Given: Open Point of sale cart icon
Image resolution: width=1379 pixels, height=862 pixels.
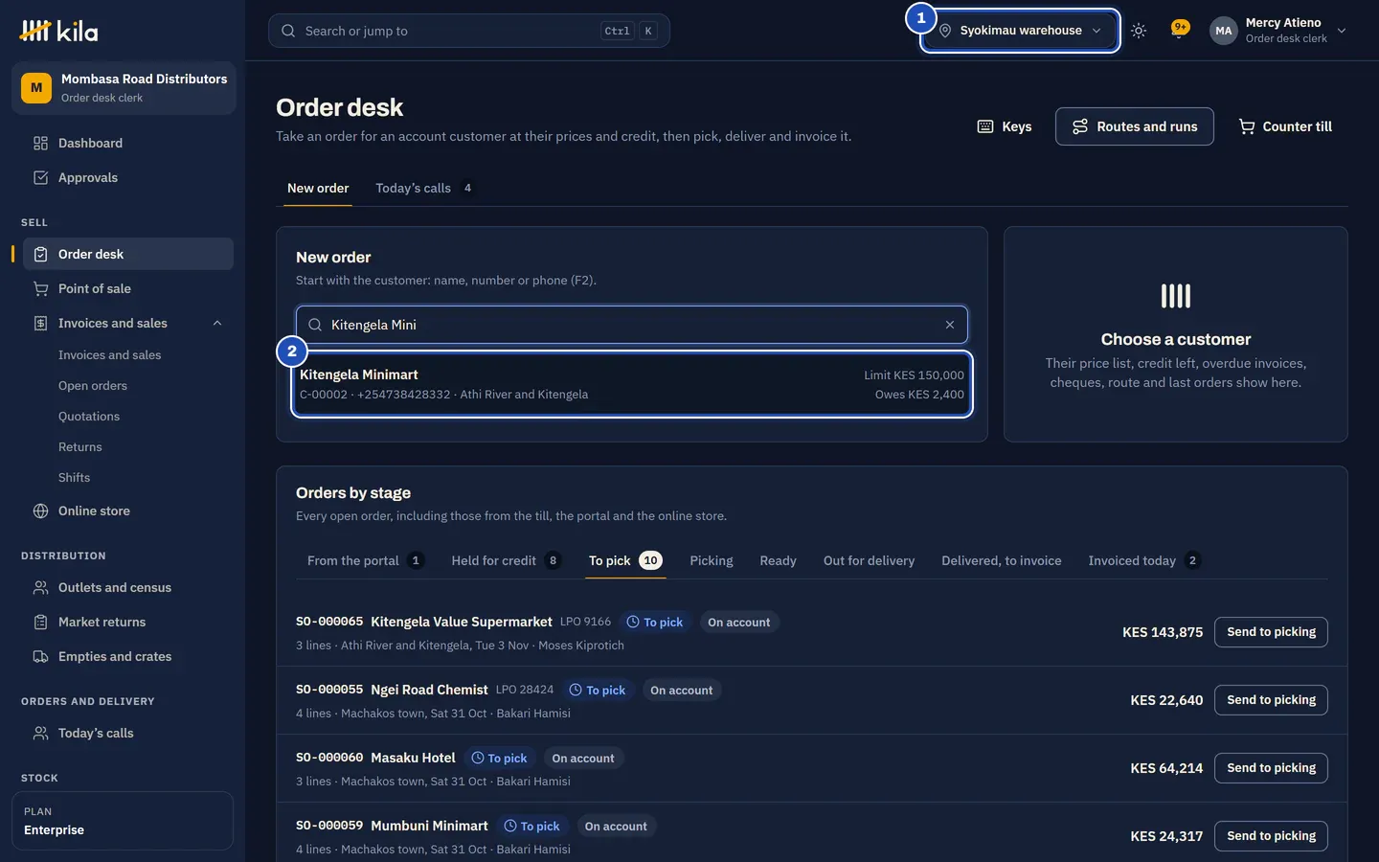Looking at the screenshot, I should coord(40,288).
